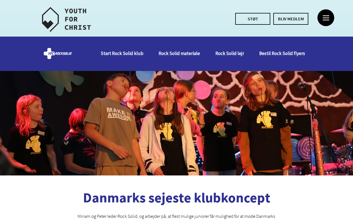Open Rock Solid materiale menu item
Screen dimensions: 353x220
(179, 53)
